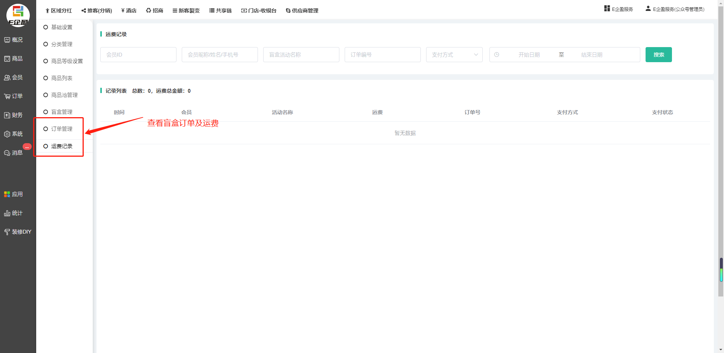The image size is (724, 353).
Task: Open the 供应商管理 top menu
Action: point(302,11)
